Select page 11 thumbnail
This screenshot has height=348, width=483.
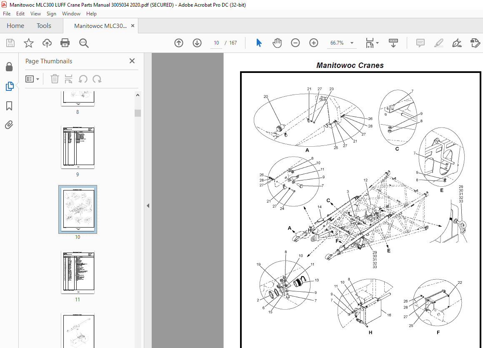(78, 272)
